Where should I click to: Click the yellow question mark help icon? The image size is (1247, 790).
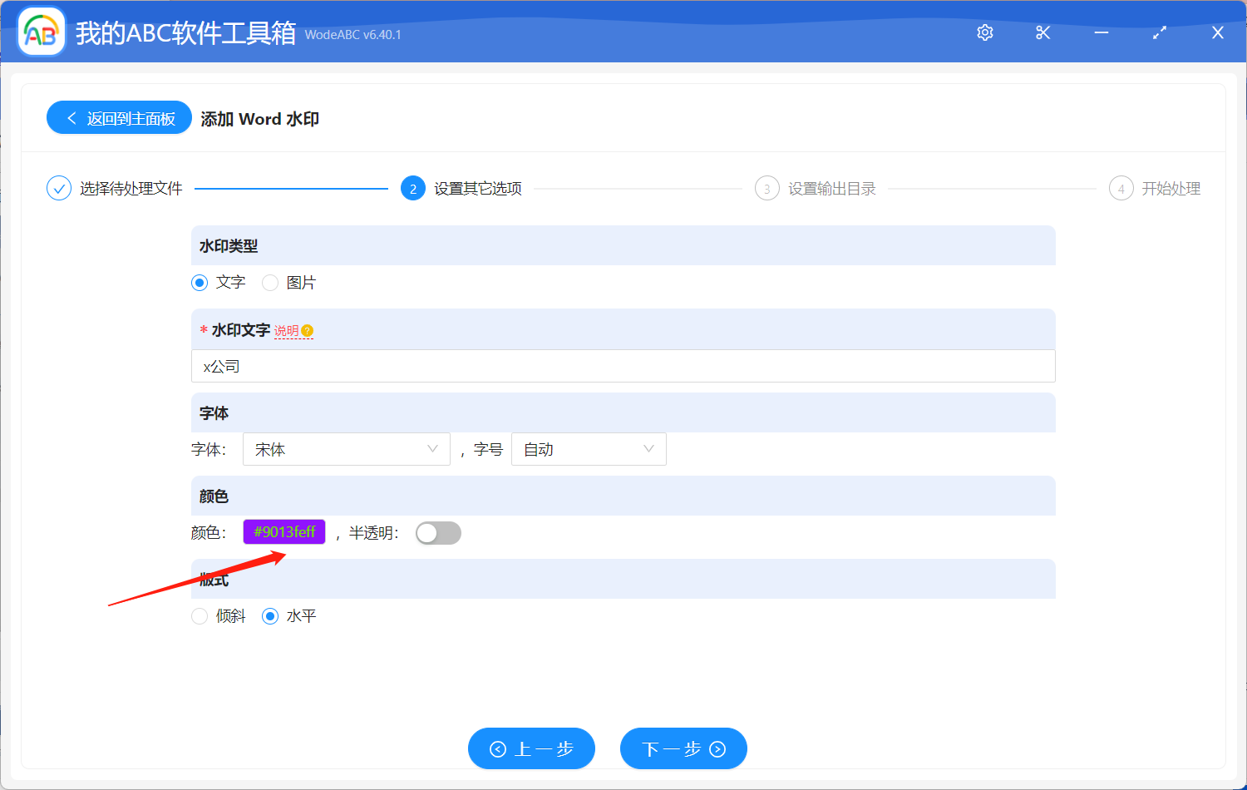[306, 331]
